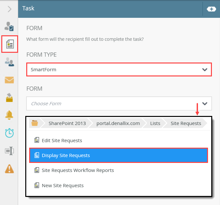Click the 'What form will the recipient' text
This screenshot has height=205, width=220.
pyautogui.click(x=85, y=39)
